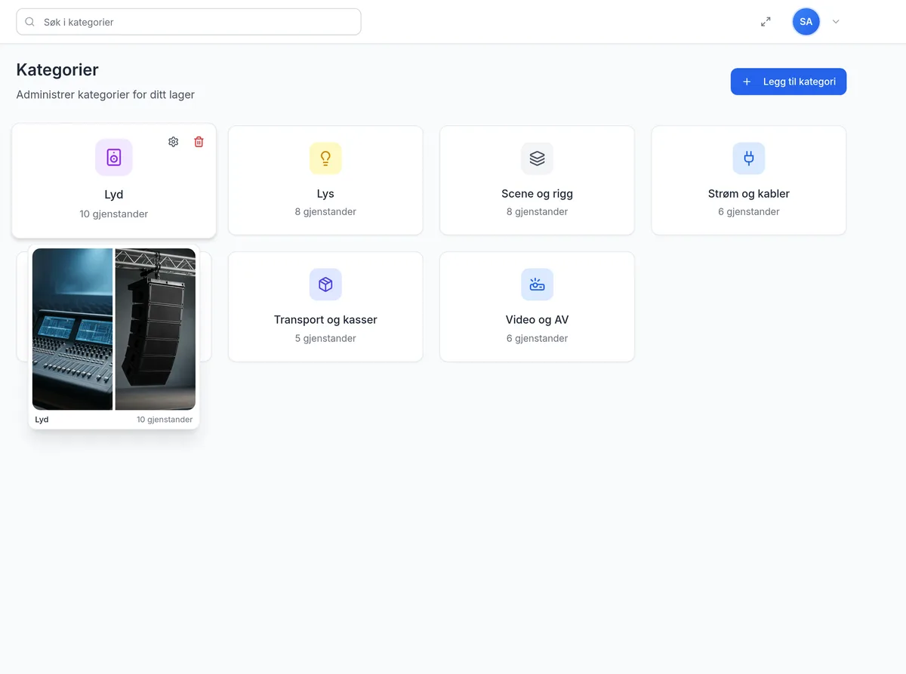
Task: Click the yellow lightbulb icon for Lys
Action: [x=325, y=158]
